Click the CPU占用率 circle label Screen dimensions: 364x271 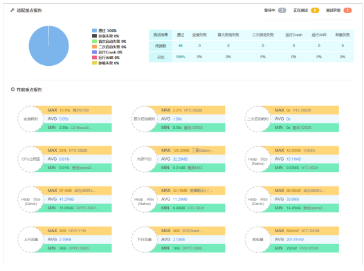[30, 159]
